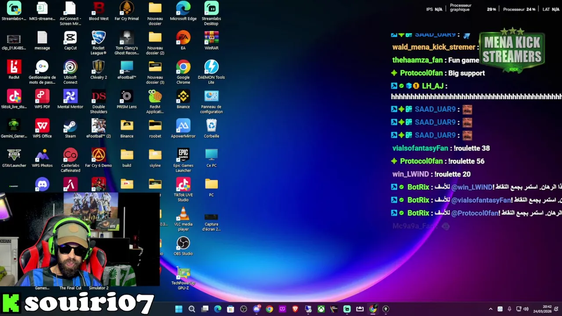562x316 pixels.
Task: Open Task View on the taskbar
Action: coord(205,309)
